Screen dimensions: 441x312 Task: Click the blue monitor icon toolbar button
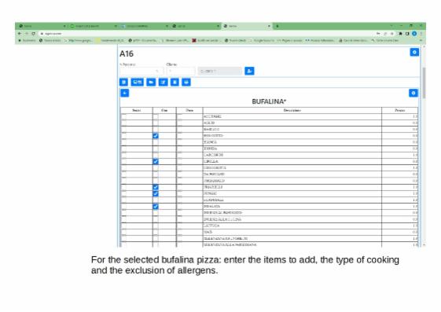138,82
